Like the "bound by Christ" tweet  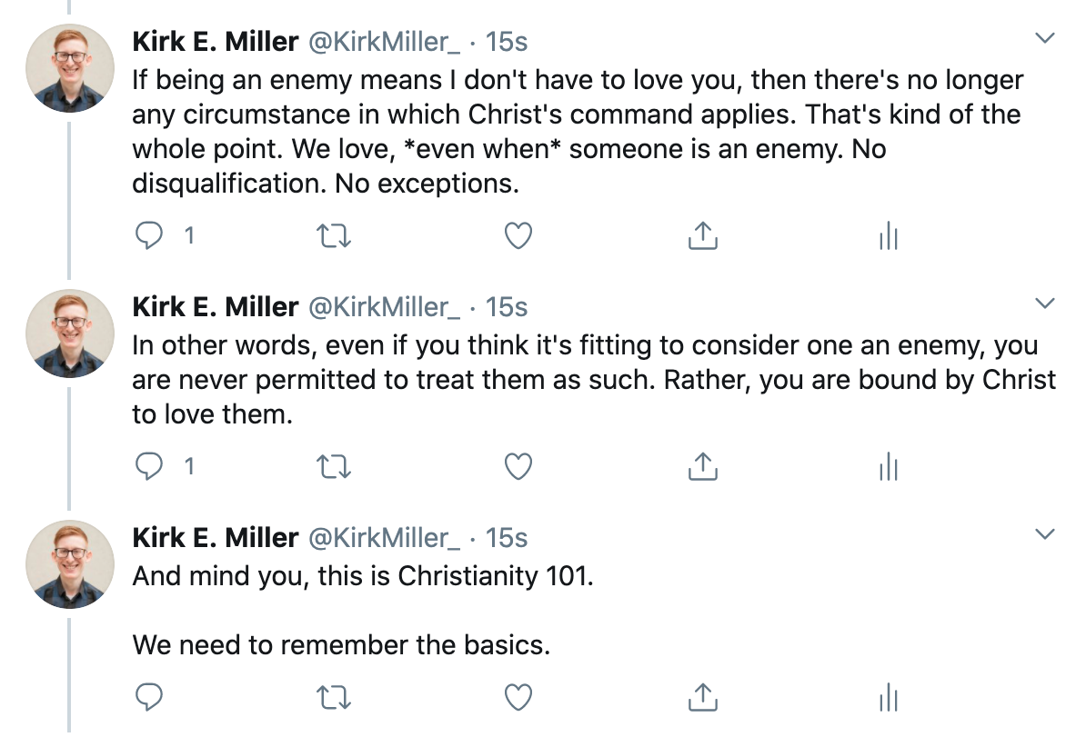(x=518, y=467)
